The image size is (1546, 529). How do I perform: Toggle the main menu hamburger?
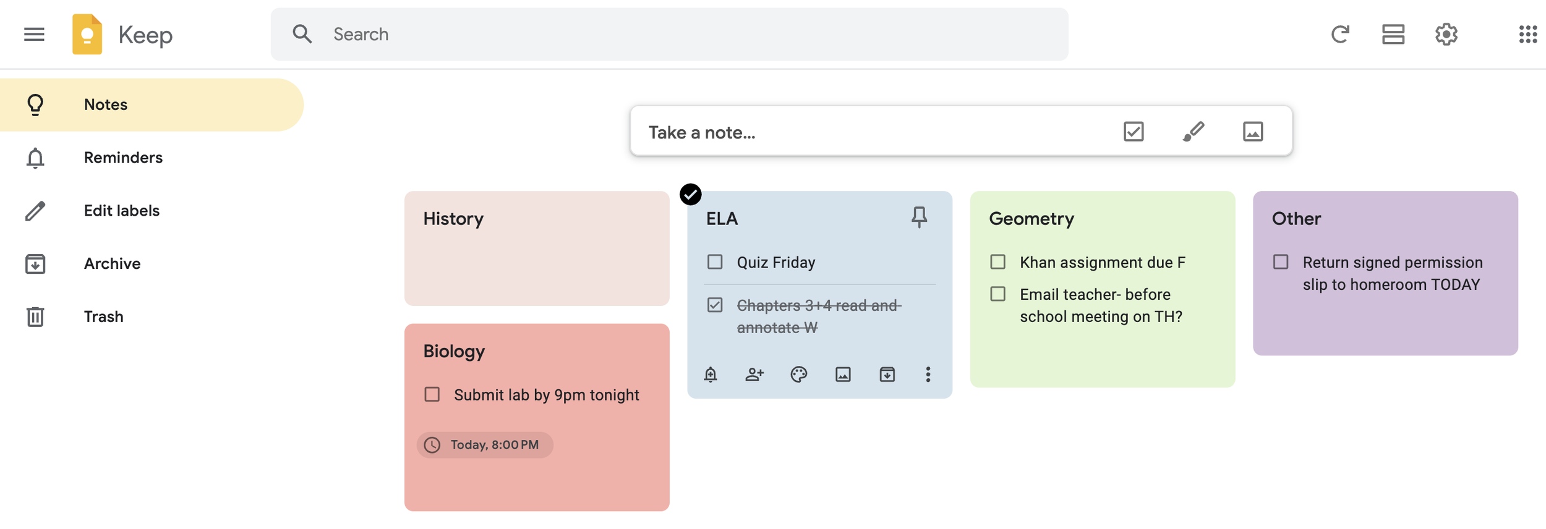tap(34, 34)
